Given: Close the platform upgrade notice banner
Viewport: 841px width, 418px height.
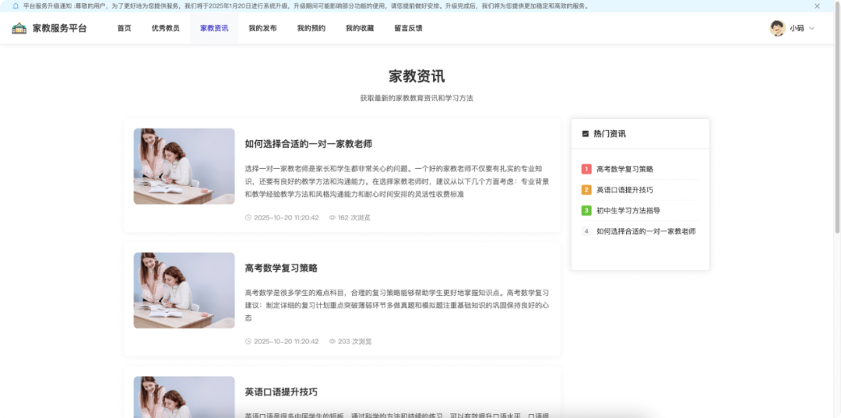Looking at the screenshot, I should pos(817,6).
